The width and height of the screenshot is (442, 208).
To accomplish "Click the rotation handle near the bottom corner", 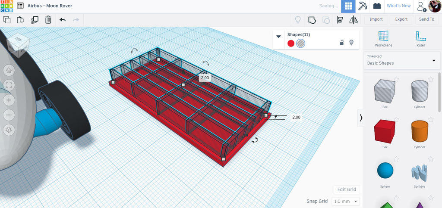I will coord(255,140).
